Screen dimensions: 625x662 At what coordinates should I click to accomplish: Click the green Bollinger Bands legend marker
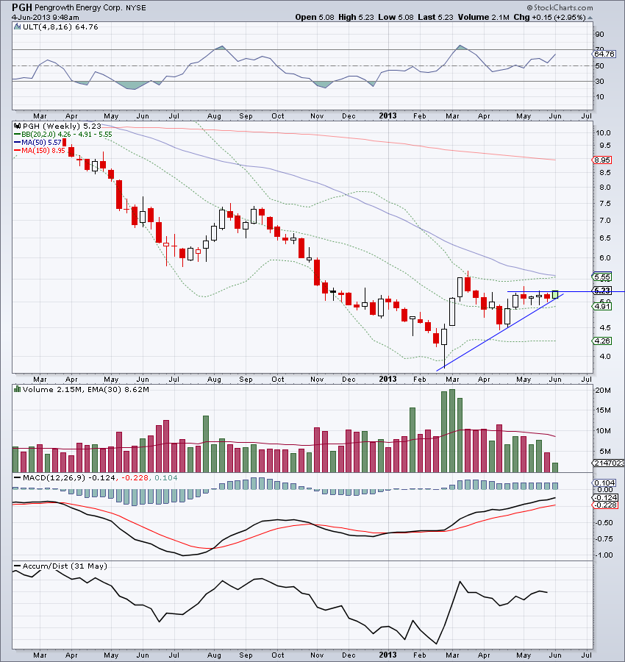point(15,135)
